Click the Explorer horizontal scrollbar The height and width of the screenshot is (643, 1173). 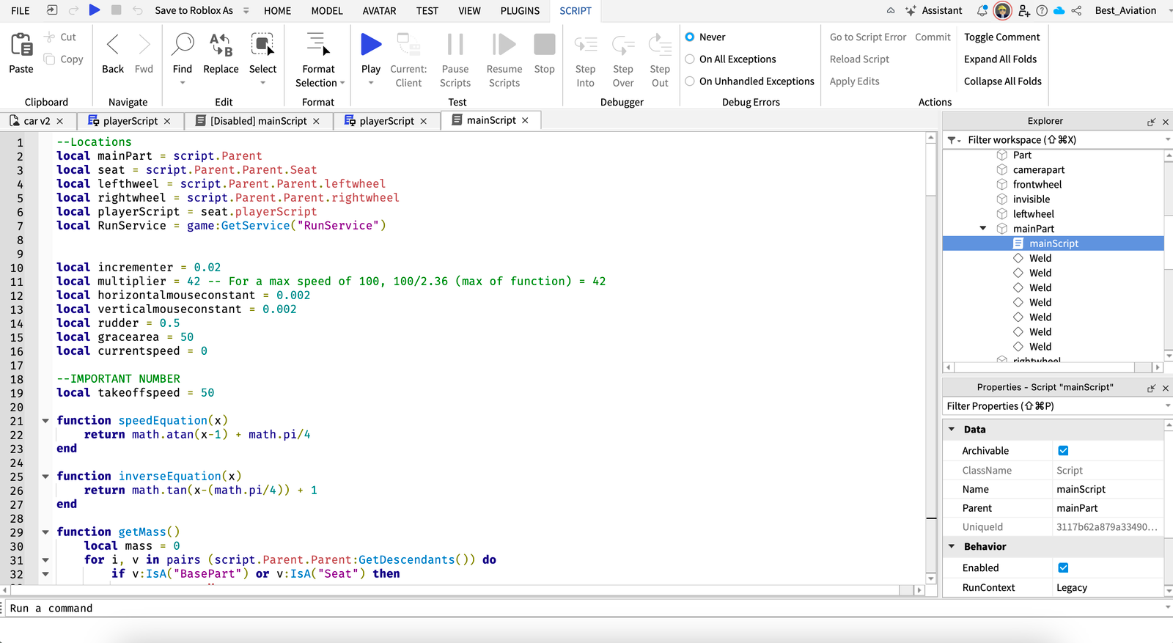tap(1053, 367)
